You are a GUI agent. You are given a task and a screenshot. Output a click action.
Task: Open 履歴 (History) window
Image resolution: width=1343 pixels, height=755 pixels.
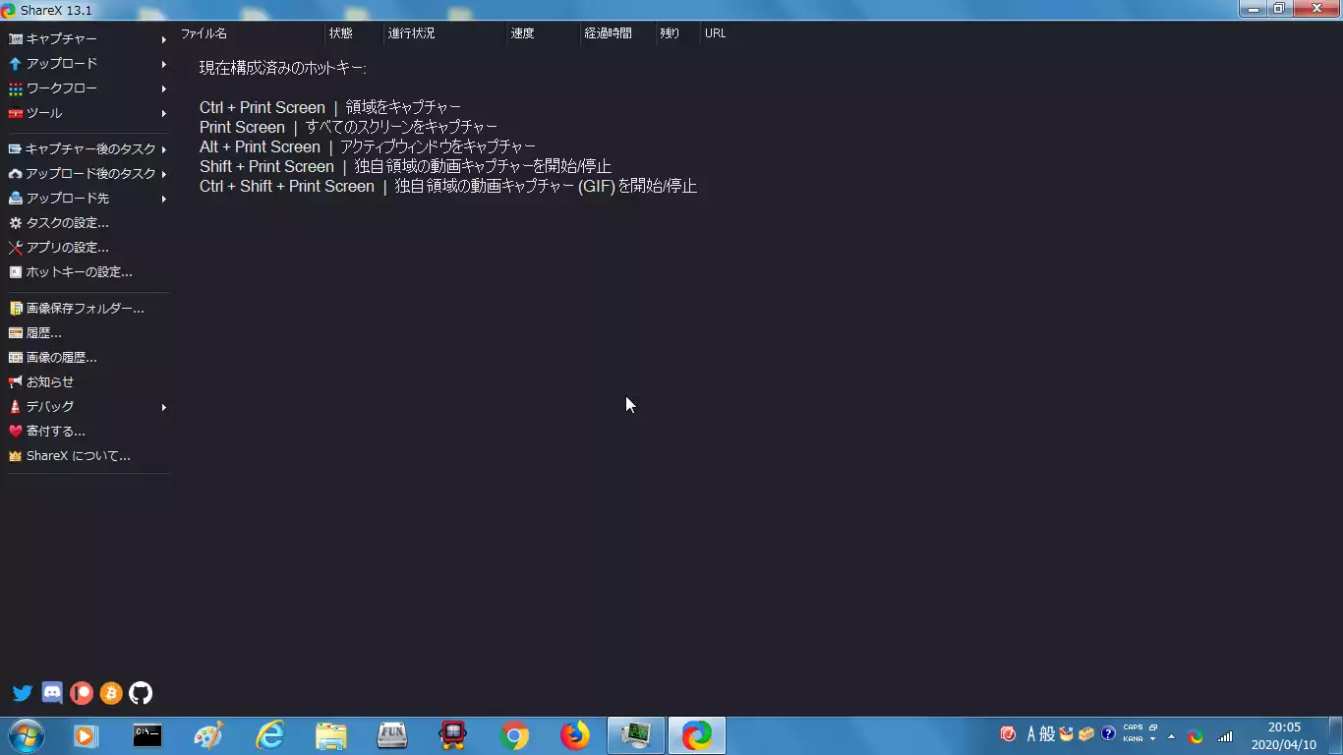88,333
